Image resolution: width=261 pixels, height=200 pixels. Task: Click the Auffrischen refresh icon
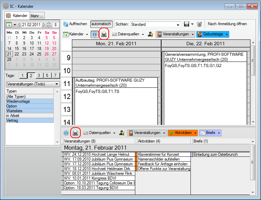(65, 24)
